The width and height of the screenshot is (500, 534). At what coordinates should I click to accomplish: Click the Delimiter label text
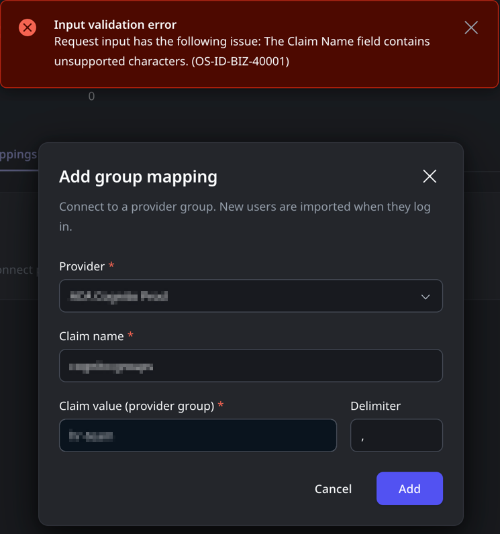[x=375, y=406]
